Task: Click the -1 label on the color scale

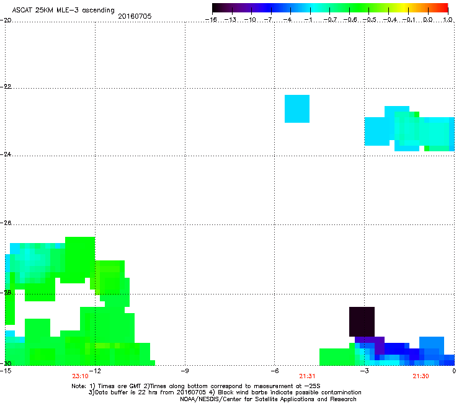Action: coord(308,20)
